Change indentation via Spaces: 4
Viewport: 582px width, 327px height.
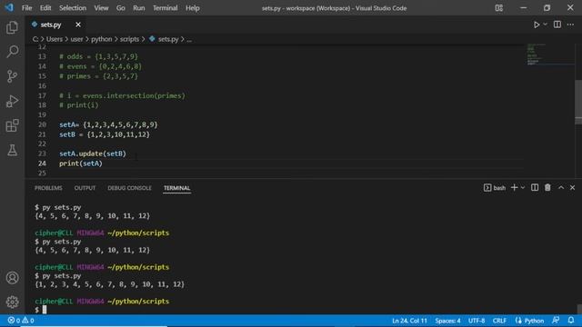[447, 321]
